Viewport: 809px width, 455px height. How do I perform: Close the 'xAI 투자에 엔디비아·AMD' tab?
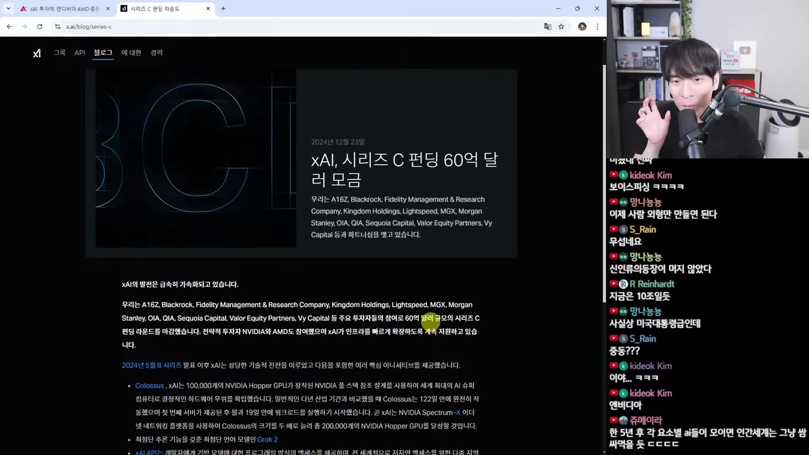tap(108, 8)
